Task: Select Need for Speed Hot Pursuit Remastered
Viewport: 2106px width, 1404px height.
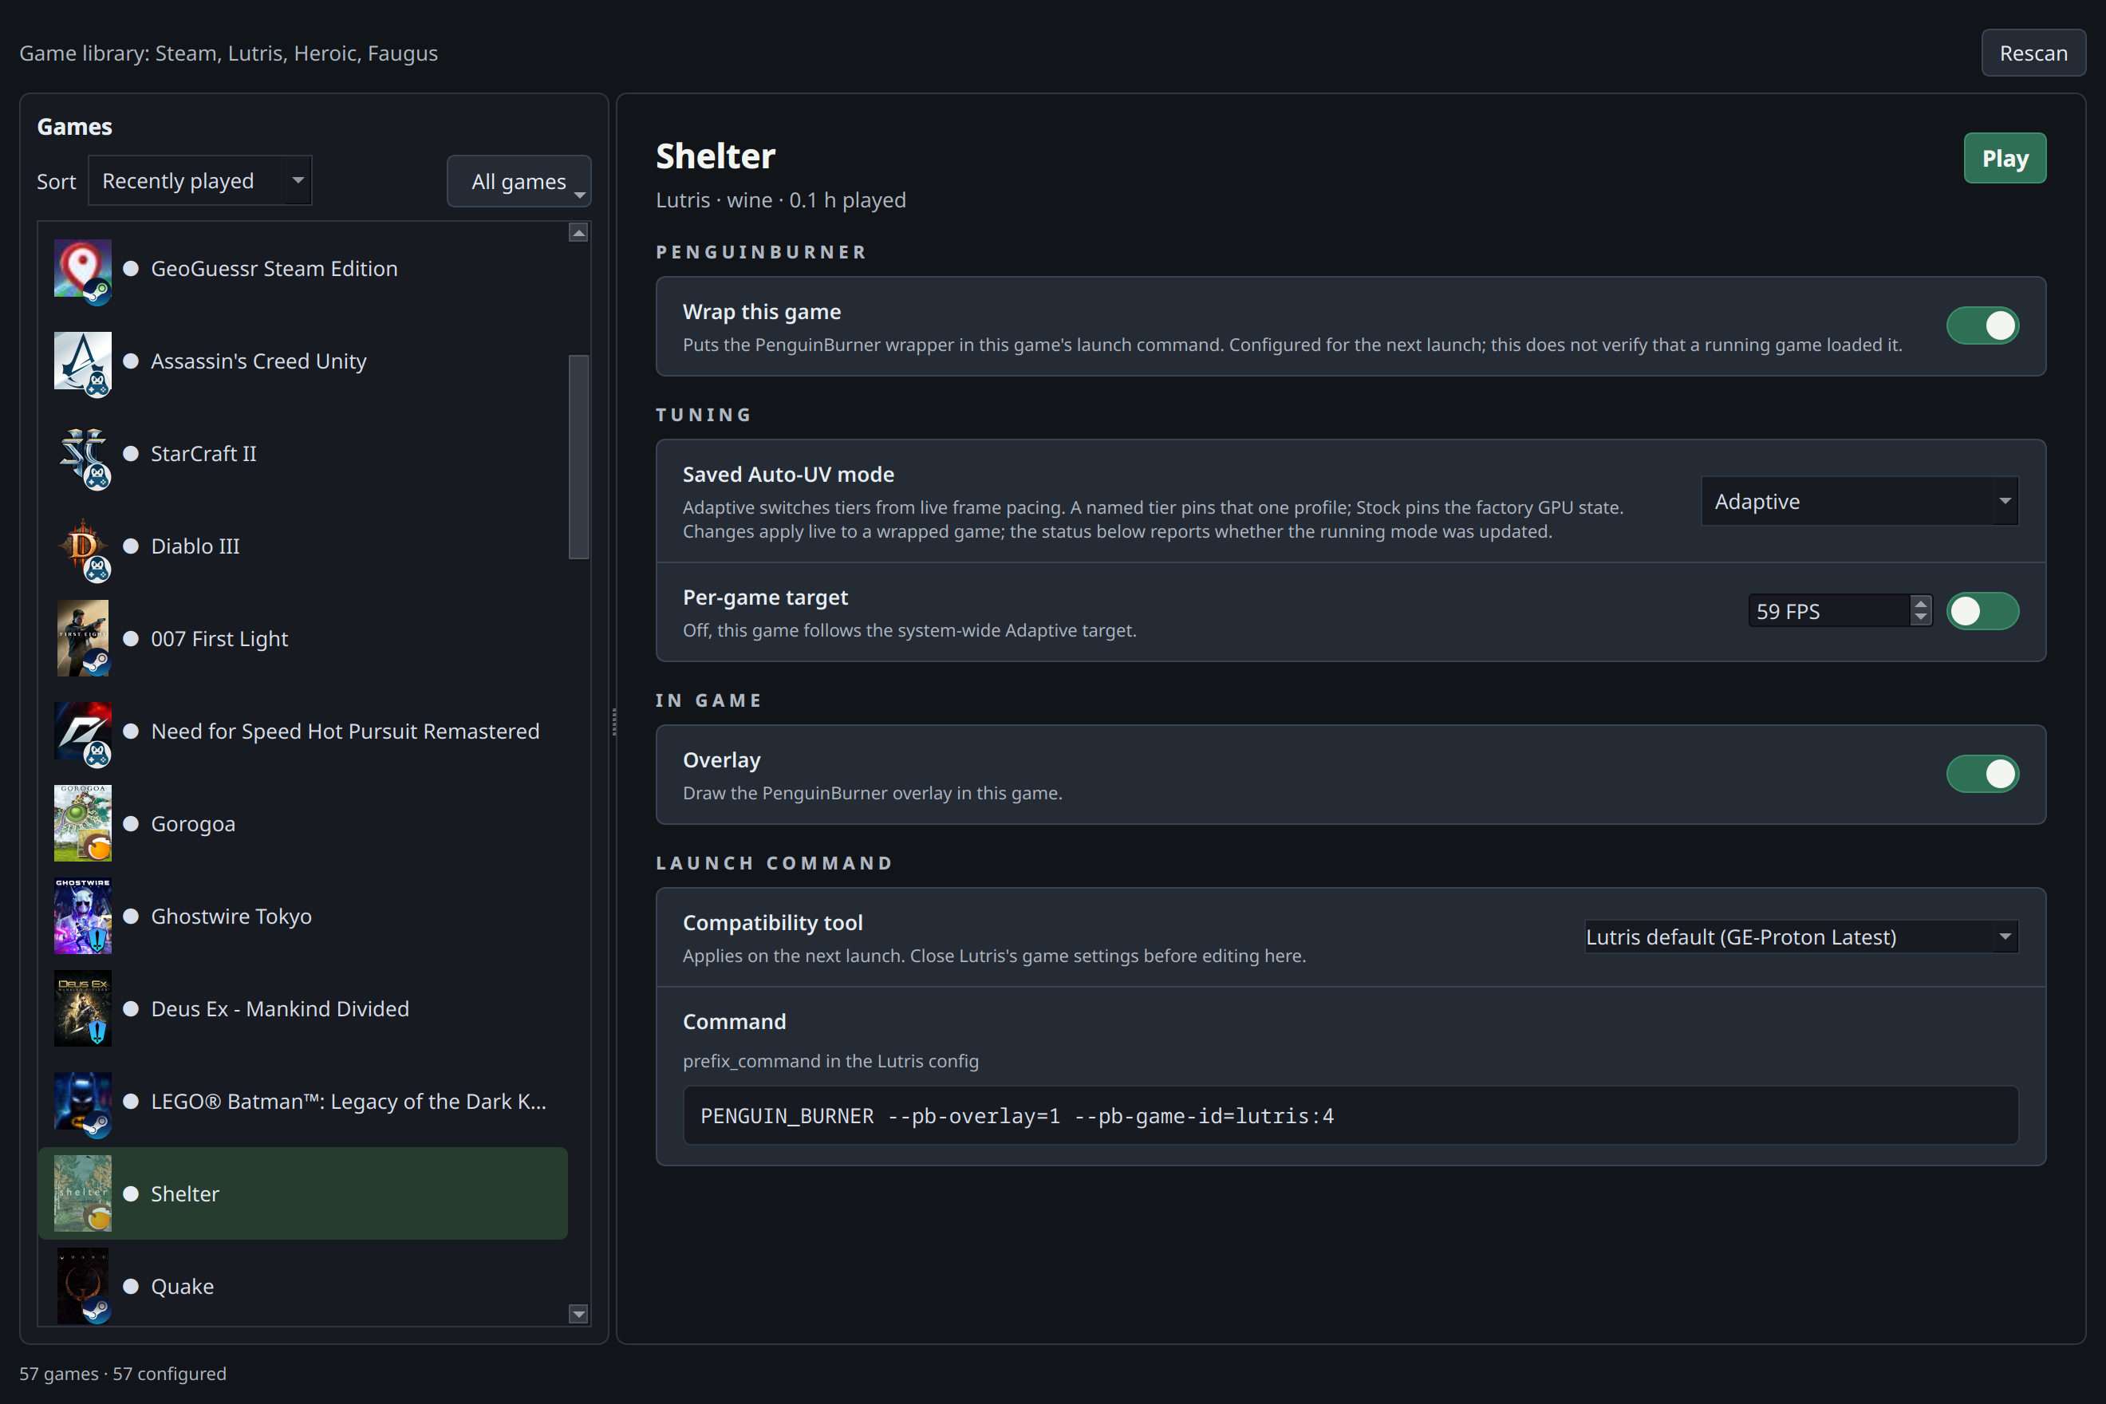Action: [x=302, y=732]
